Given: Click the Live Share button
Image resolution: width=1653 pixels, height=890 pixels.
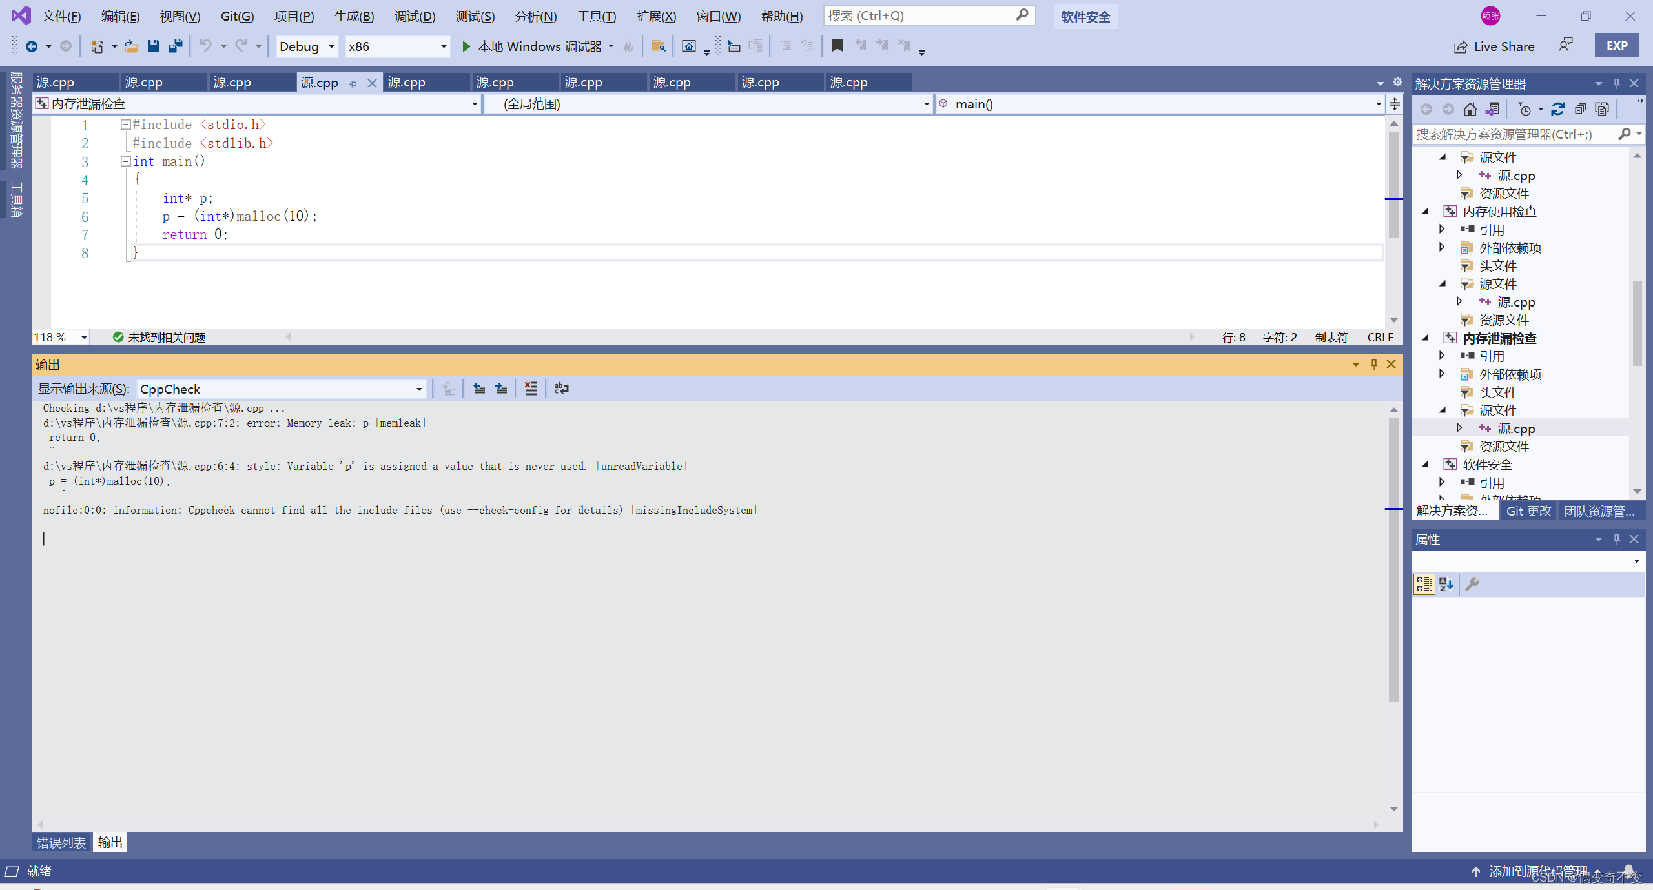Looking at the screenshot, I should tap(1494, 46).
